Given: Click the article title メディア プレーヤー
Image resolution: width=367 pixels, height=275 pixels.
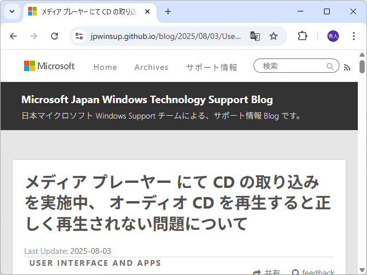Looking at the screenshot, I should coord(178,203).
